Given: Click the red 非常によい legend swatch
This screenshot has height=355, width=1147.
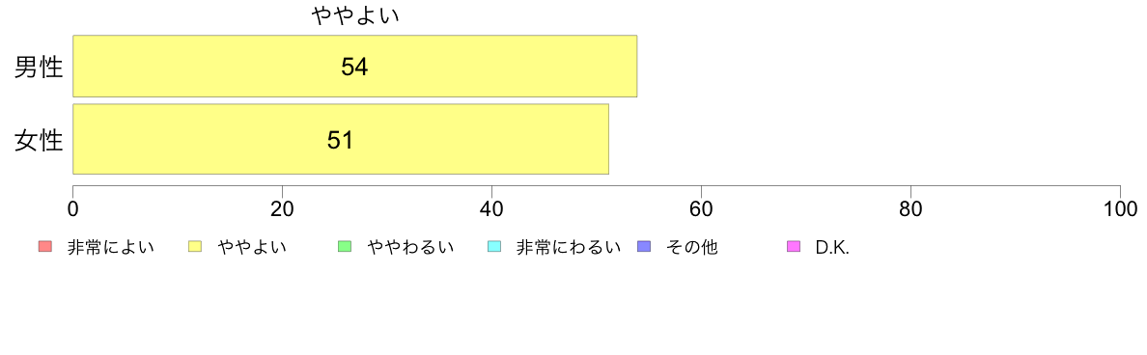Looking at the screenshot, I should pyautogui.click(x=44, y=247).
